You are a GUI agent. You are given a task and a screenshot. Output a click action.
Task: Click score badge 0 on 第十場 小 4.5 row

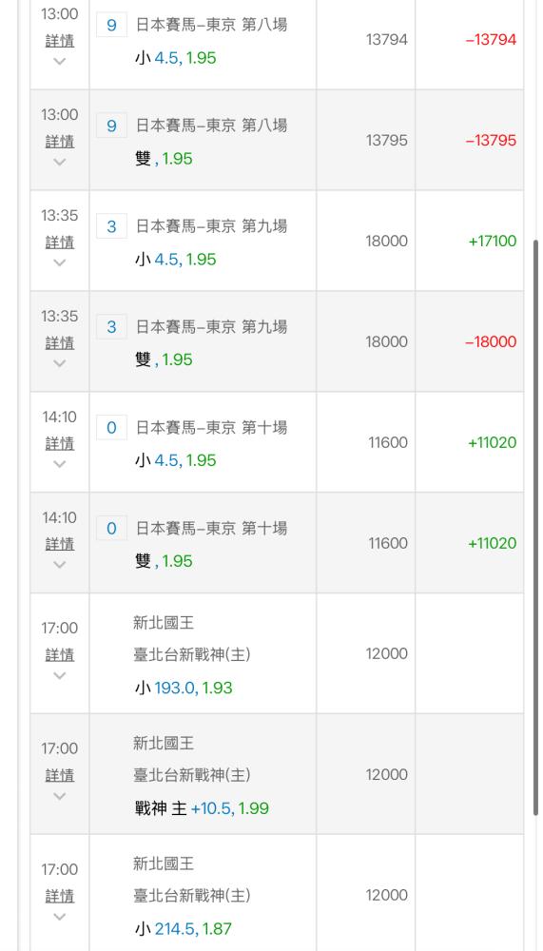[111, 428]
